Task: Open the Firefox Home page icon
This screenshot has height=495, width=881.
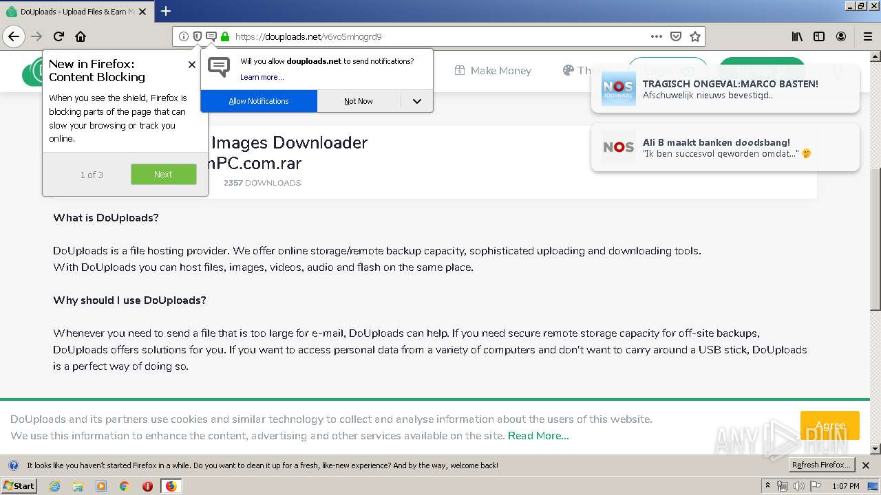Action: tap(81, 36)
